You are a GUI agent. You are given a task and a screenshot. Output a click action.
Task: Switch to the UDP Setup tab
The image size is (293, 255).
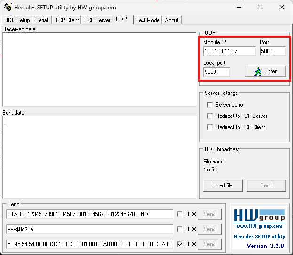[17, 20]
